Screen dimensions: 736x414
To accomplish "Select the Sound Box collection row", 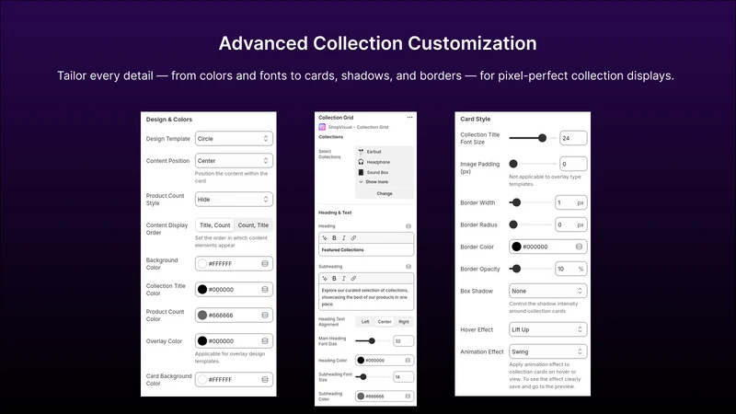I will (385, 172).
